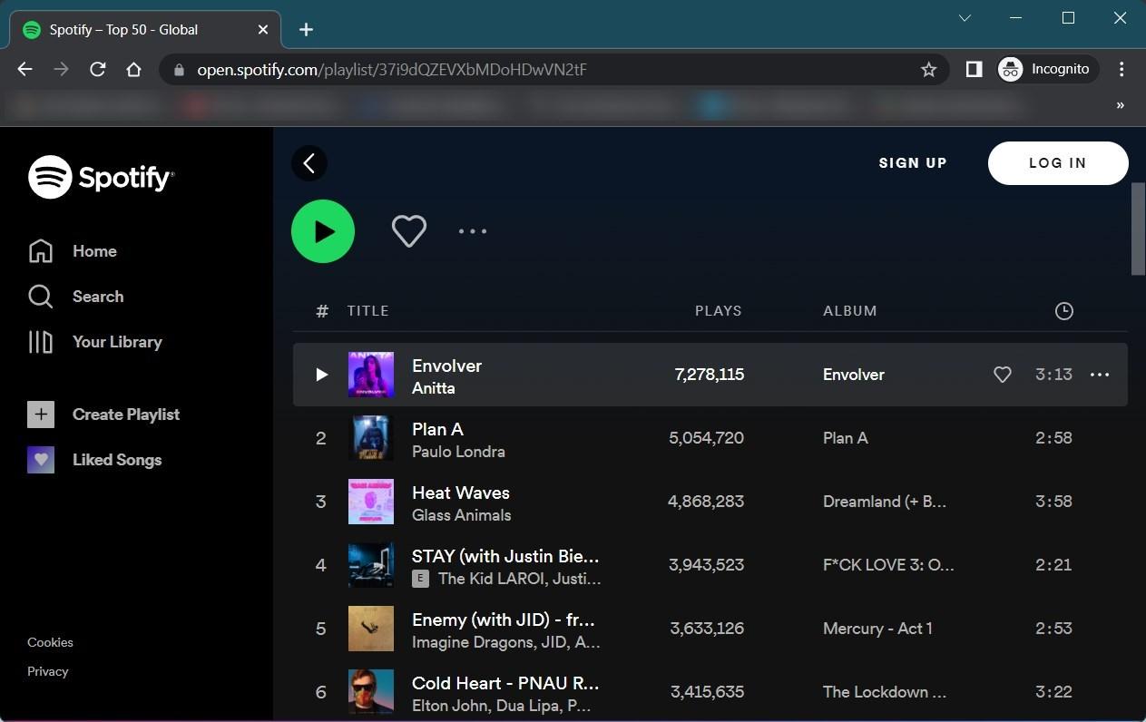1146x722 pixels.
Task: Open Search from the left sidebar
Action: coord(97,296)
